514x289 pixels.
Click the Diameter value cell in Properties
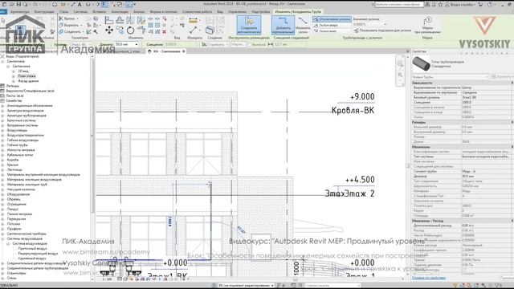pos(486,177)
